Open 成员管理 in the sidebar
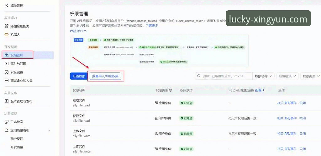The image size is (321, 156). [17, 6]
